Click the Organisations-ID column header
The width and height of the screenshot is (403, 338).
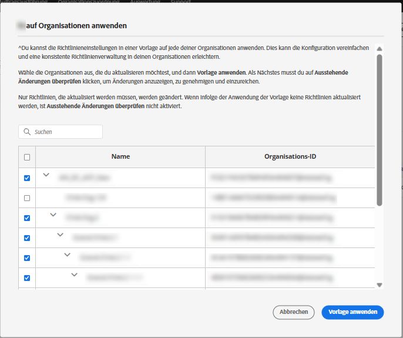[290, 156]
